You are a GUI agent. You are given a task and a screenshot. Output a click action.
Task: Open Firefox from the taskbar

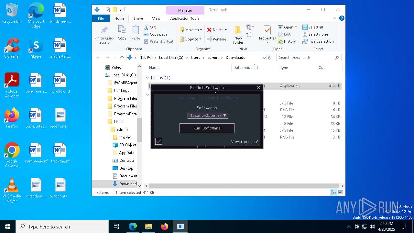tap(165, 227)
